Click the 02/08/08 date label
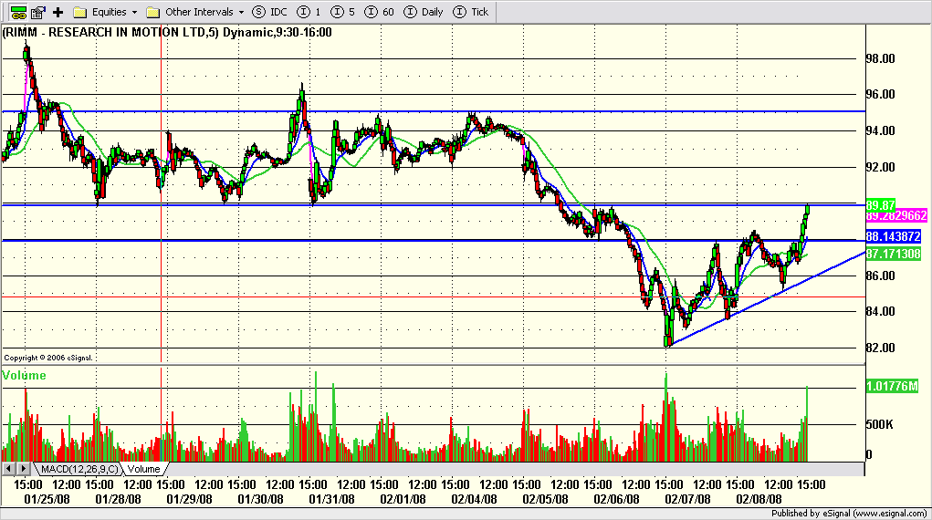The width and height of the screenshot is (932, 520). (759, 500)
